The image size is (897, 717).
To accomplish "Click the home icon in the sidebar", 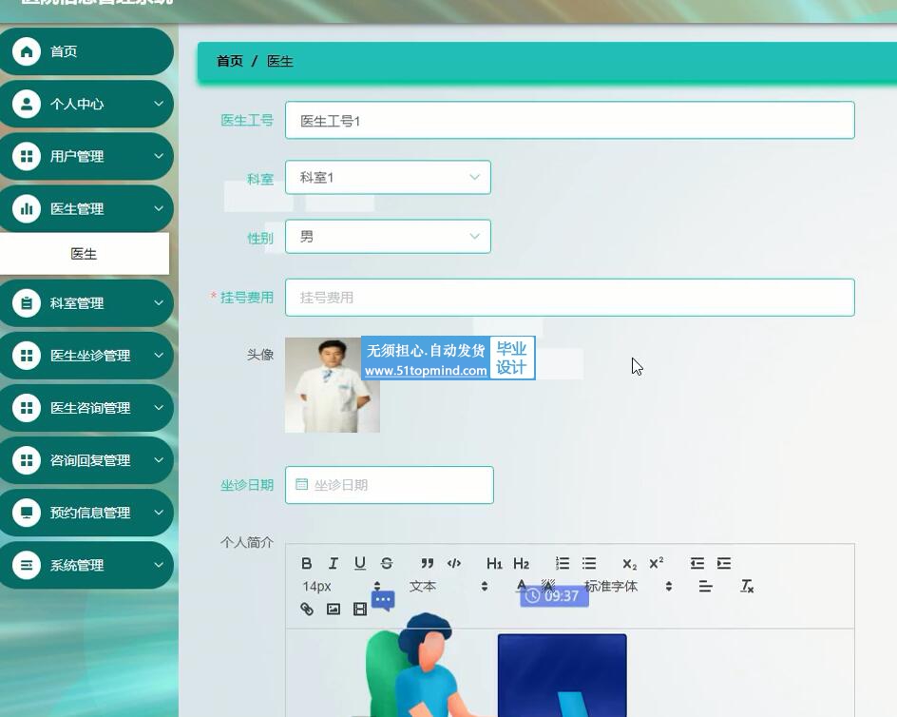I will pyautogui.click(x=27, y=51).
